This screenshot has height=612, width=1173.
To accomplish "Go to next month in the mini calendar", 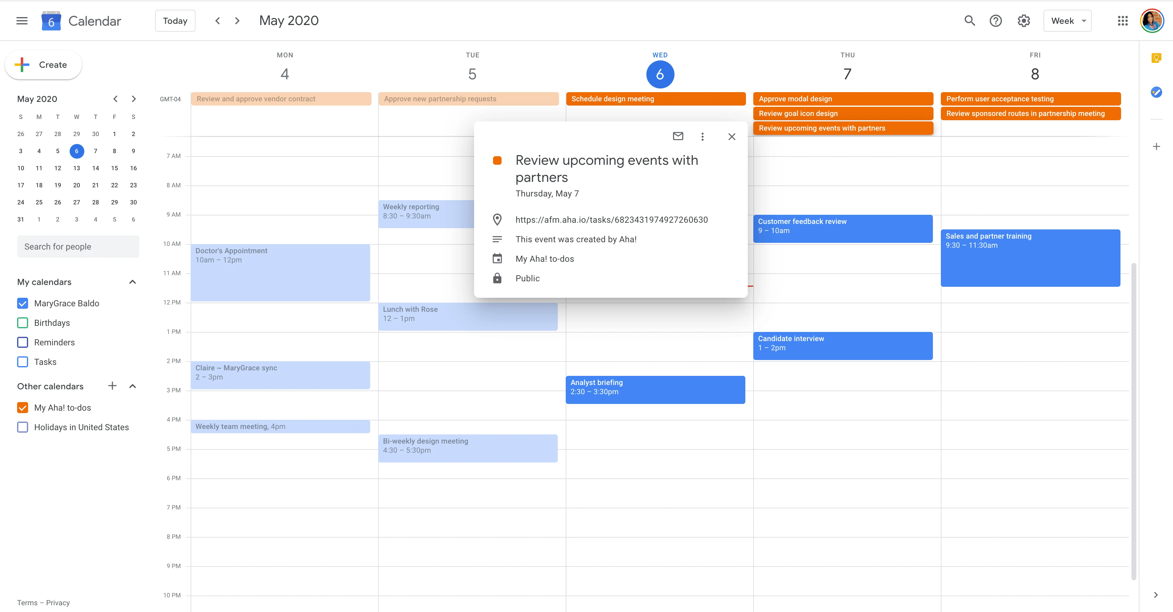I will [133, 99].
